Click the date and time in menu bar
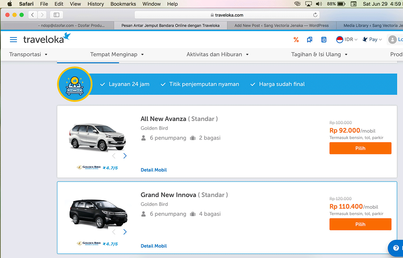 tap(383, 4)
